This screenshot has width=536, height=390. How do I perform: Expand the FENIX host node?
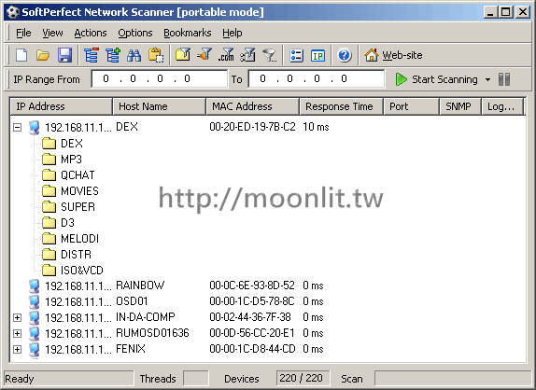coord(17,349)
